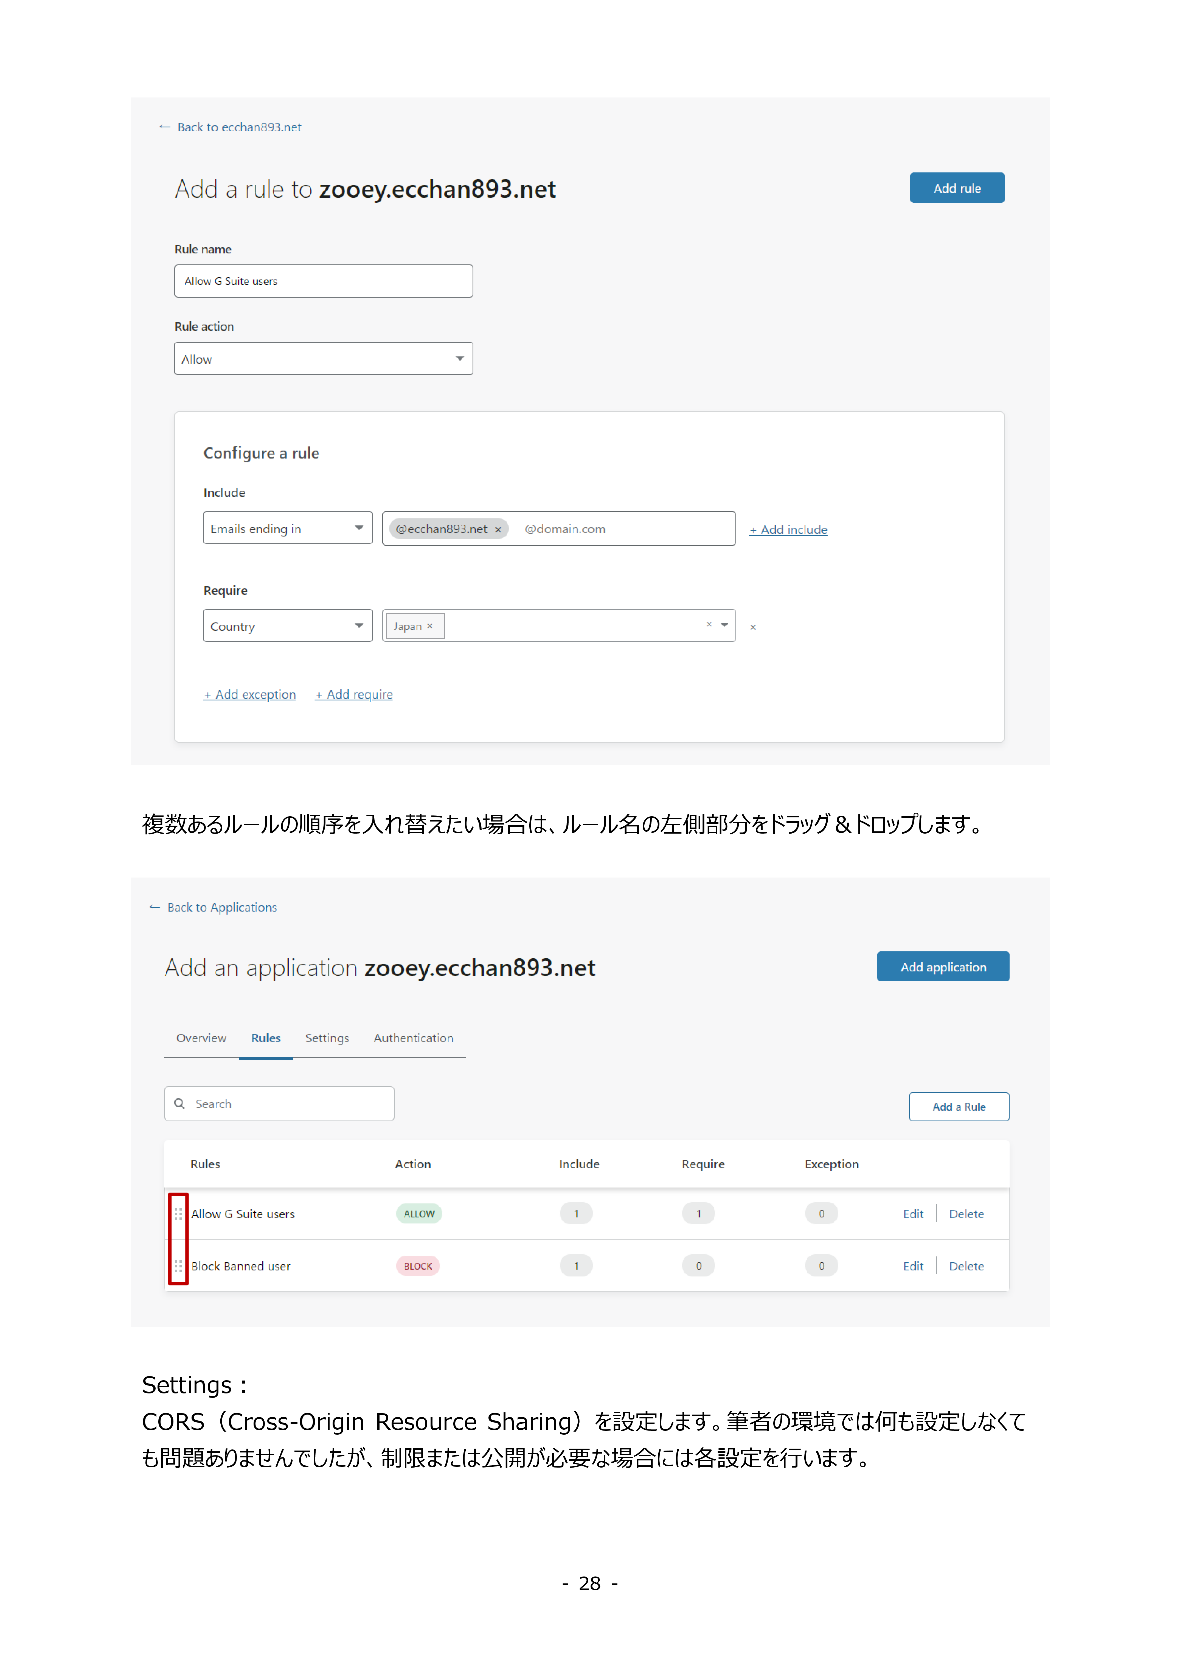The width and height of the screenshot is (1180, 1668).
Task: Delete the Block Banned user rule
Action: (x=967, y=1266)
